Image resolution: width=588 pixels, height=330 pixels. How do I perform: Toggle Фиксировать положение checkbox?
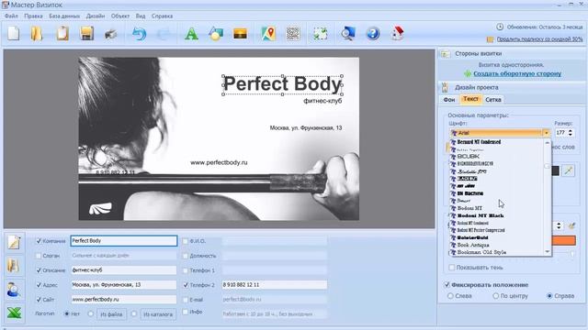click(x=447, y=285)
